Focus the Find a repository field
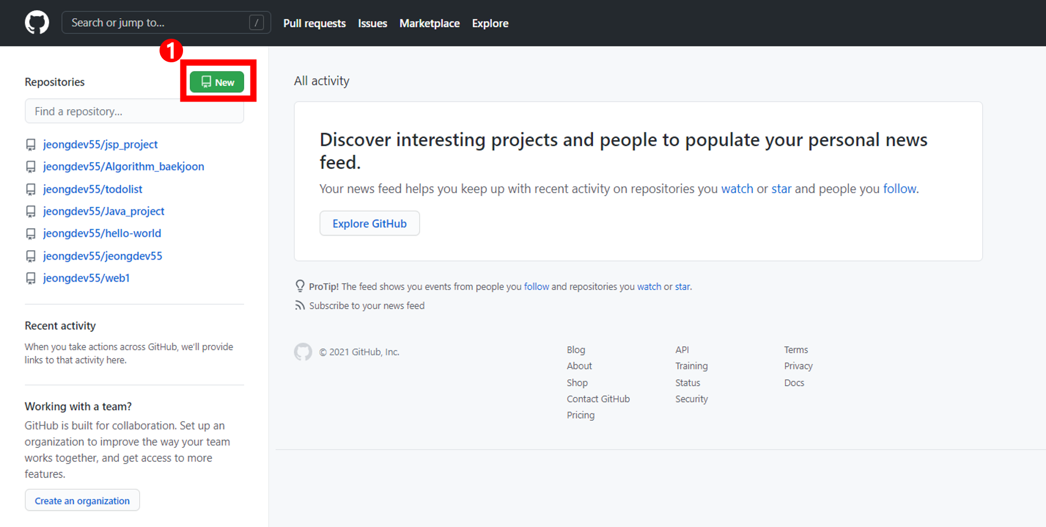The width and height of the screenshot is (1046, 527). tap(134, 111)
